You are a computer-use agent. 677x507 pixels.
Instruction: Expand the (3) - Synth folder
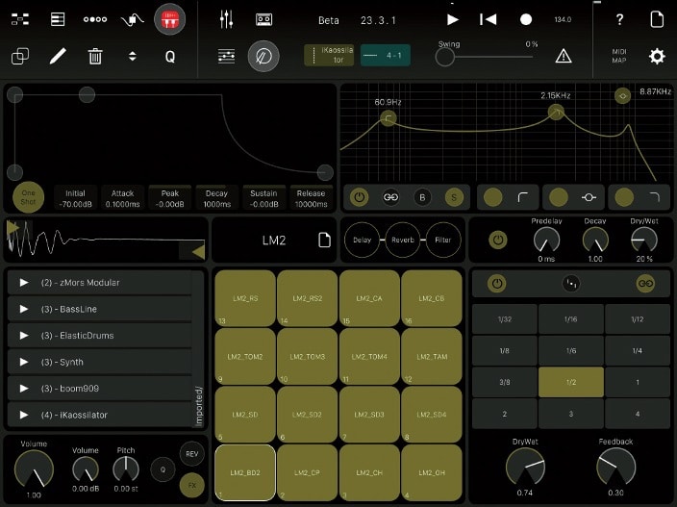pos(99,363)
